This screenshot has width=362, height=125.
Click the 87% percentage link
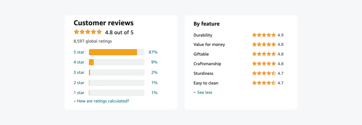tap(153, 52)
